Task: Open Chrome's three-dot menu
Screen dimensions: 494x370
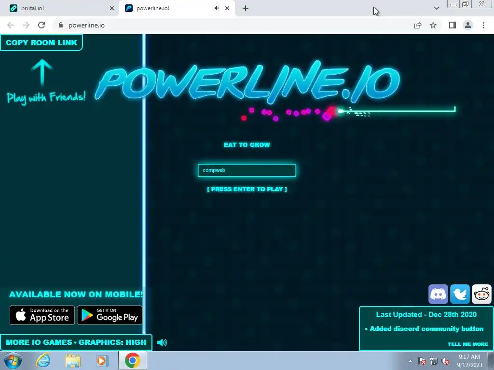Action: [483, 25]
